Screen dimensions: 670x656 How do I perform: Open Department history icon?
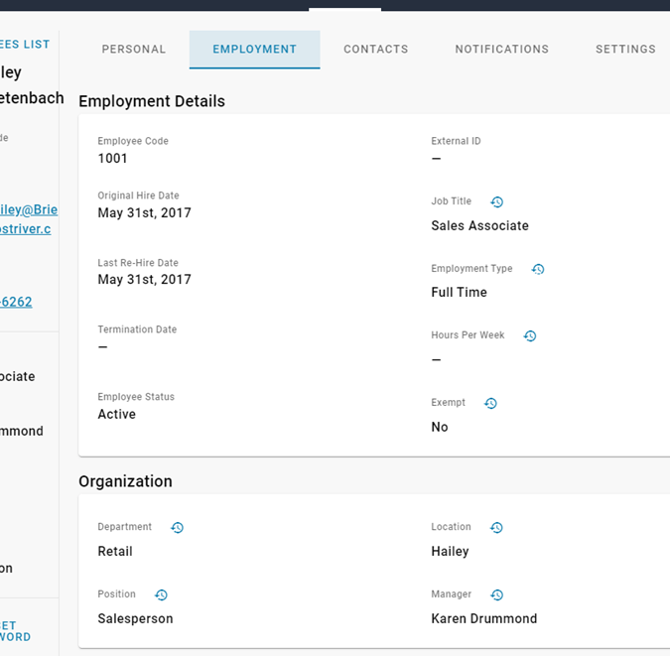coord(177,528)
